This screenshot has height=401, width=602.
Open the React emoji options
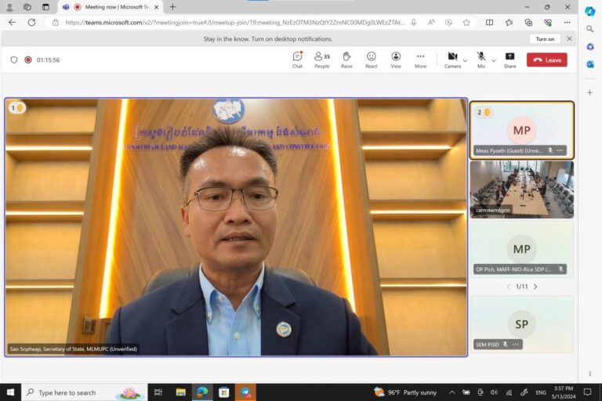coord(371,59)
